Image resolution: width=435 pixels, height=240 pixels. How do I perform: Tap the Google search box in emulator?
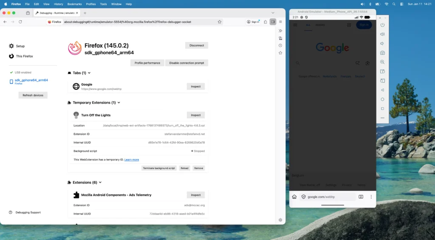(x=332, y=63)
